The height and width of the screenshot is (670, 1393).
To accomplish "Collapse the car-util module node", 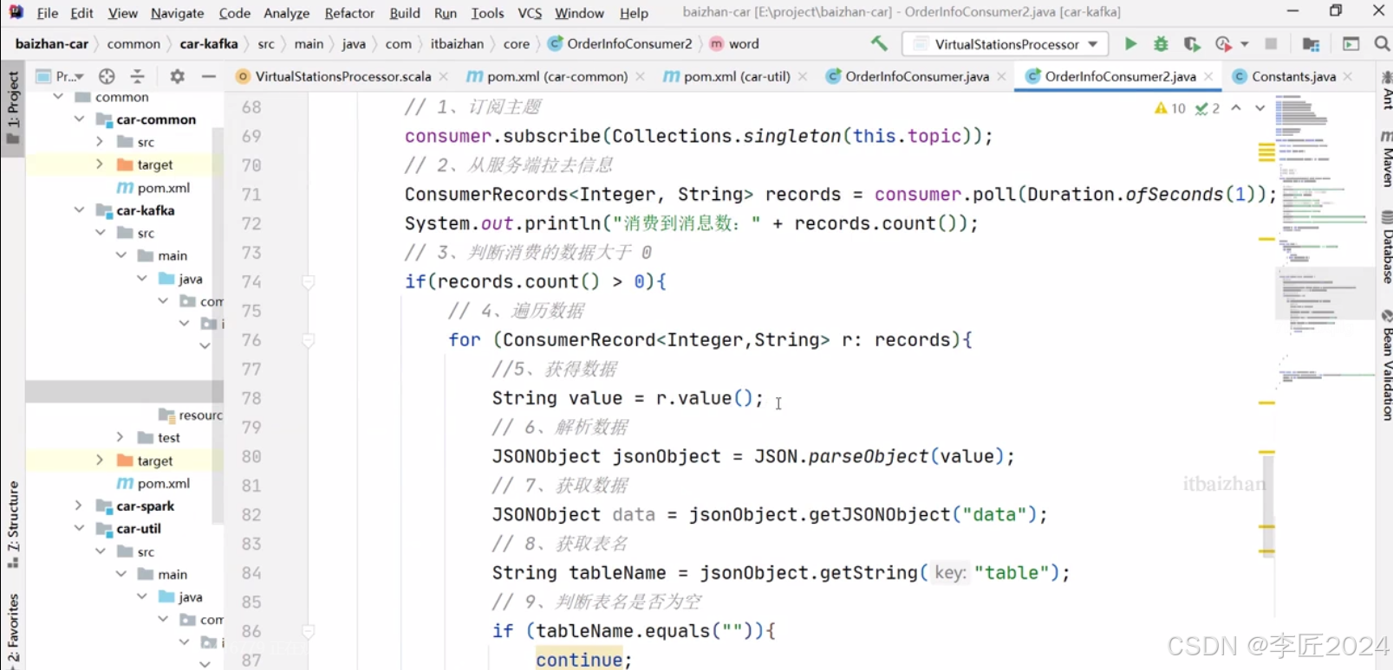I will tap(79, 528).
